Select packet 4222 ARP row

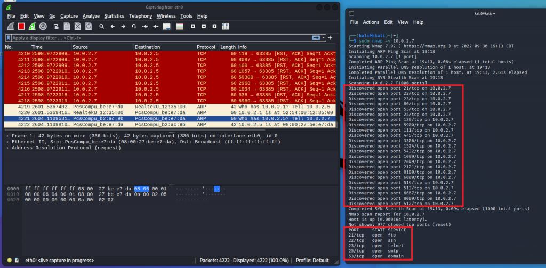click(170, 124)
